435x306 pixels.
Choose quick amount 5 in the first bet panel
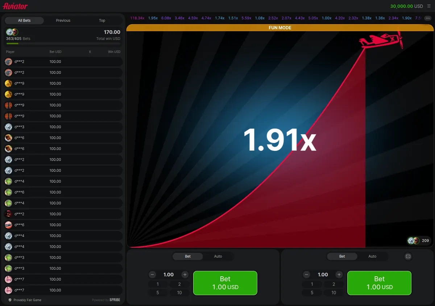pos(158,293)
